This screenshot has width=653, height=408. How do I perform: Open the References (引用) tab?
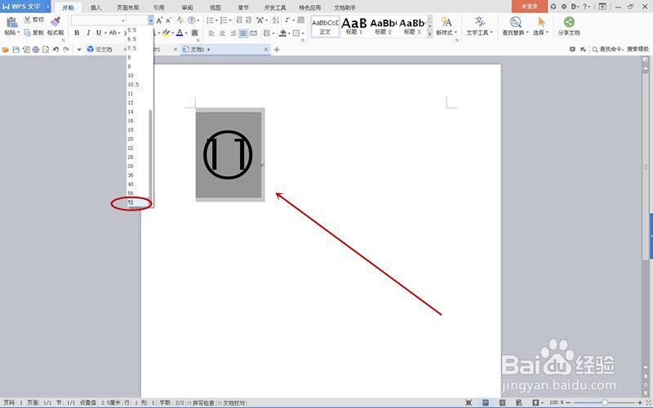(158, 7)
